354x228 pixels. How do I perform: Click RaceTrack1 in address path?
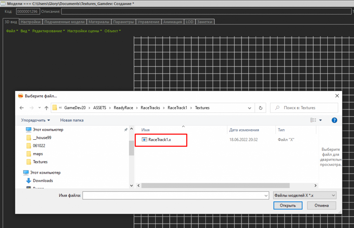pyautogui.click(x=177, y=108)
